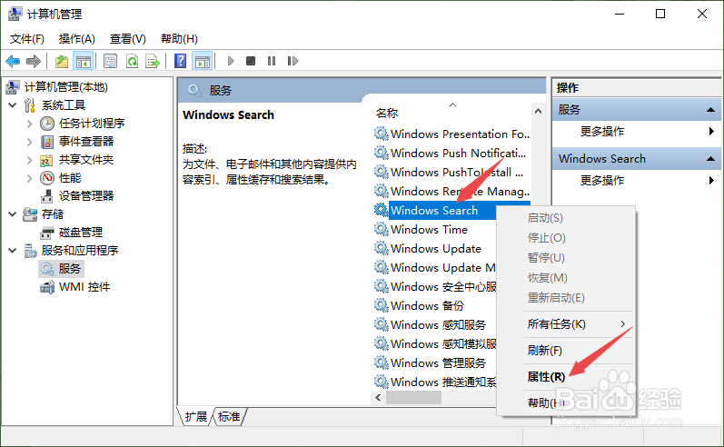Choose 刷新(F) in the context menu
This screenshot has height=447, width=724.
point(566,351)
